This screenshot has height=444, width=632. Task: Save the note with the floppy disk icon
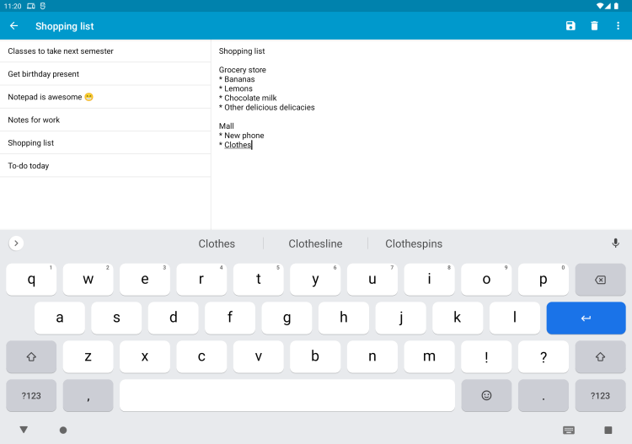[x=570, y=26]
